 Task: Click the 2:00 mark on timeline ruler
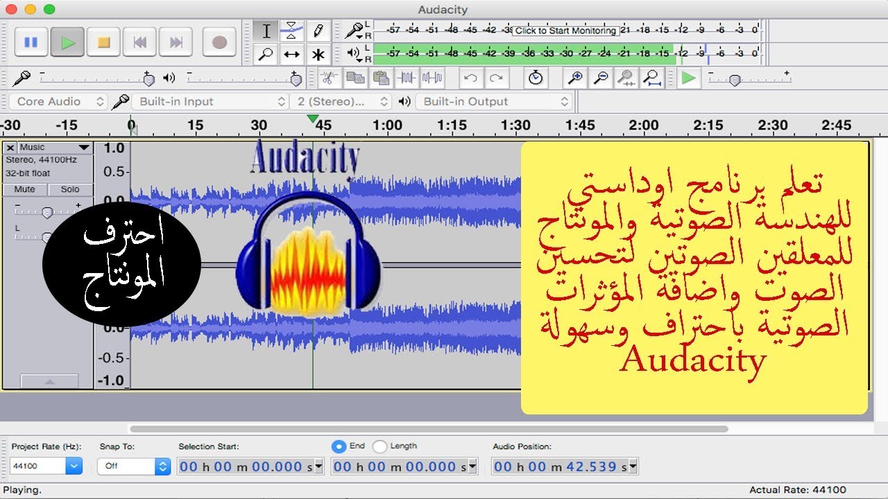(644, 125)
